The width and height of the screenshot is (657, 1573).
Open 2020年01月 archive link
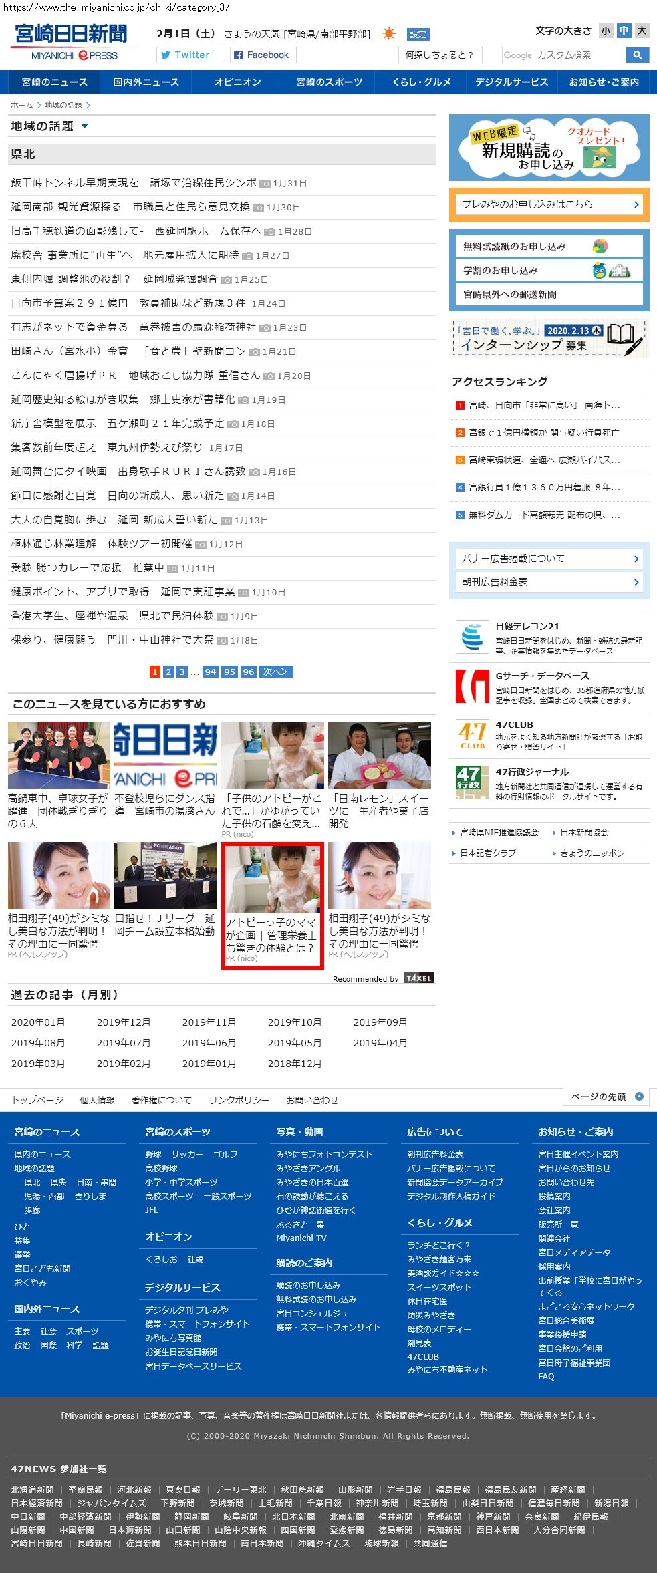(38, 1022)
